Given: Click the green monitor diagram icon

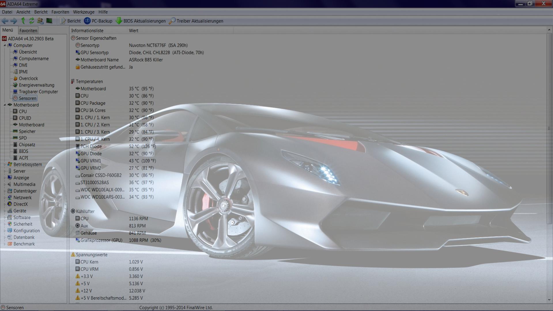Looking at the screenshot, I should 49,21.
